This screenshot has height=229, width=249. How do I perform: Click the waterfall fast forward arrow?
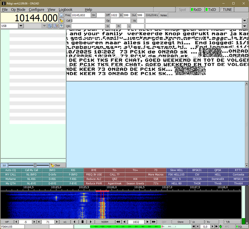pos(154,222)
